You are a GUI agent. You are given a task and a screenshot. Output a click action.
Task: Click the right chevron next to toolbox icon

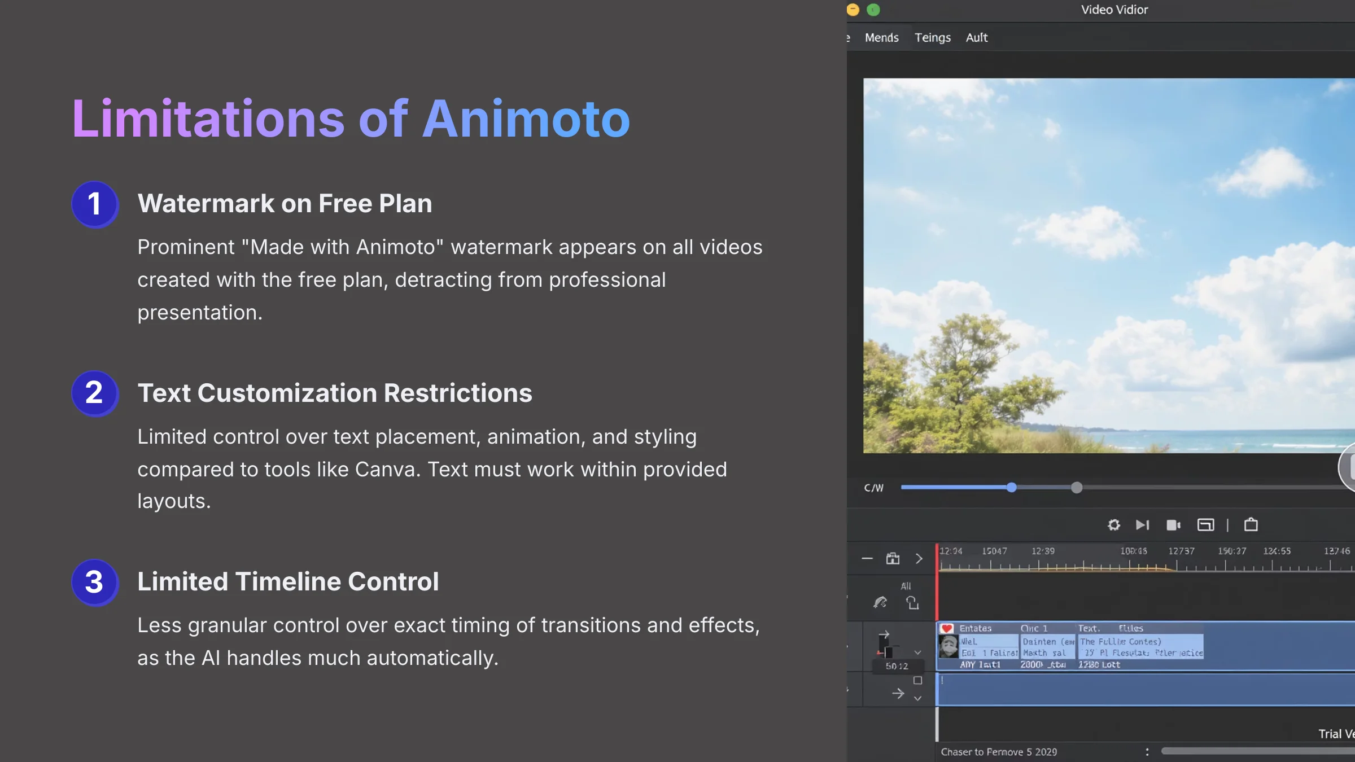(x=919, y=558)
